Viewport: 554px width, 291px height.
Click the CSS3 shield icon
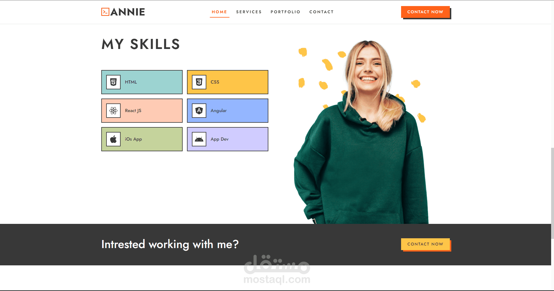[199, 82]
